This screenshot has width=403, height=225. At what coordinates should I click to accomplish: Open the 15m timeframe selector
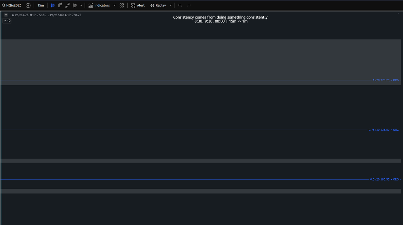(41, 5)
